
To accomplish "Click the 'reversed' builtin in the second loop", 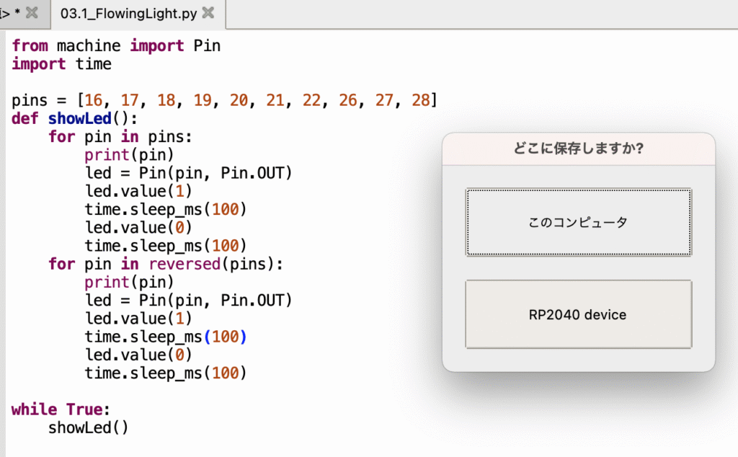I will [184, 264].
